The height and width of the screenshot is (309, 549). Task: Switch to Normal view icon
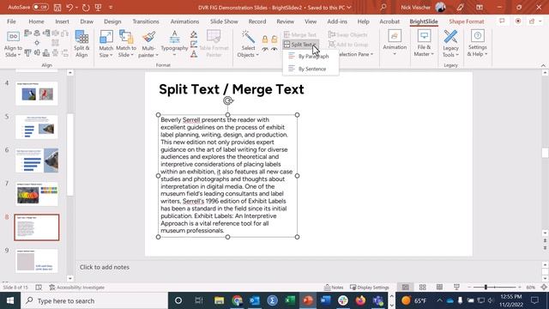click(x=406, y=288)
